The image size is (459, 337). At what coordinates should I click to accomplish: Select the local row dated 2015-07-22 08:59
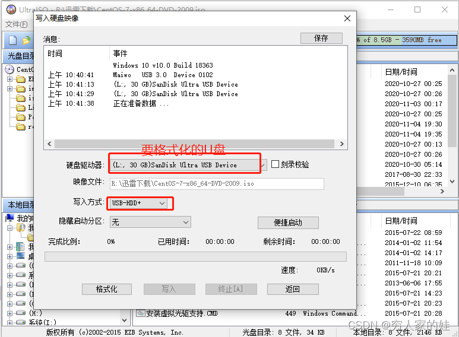tap(413, 233)
